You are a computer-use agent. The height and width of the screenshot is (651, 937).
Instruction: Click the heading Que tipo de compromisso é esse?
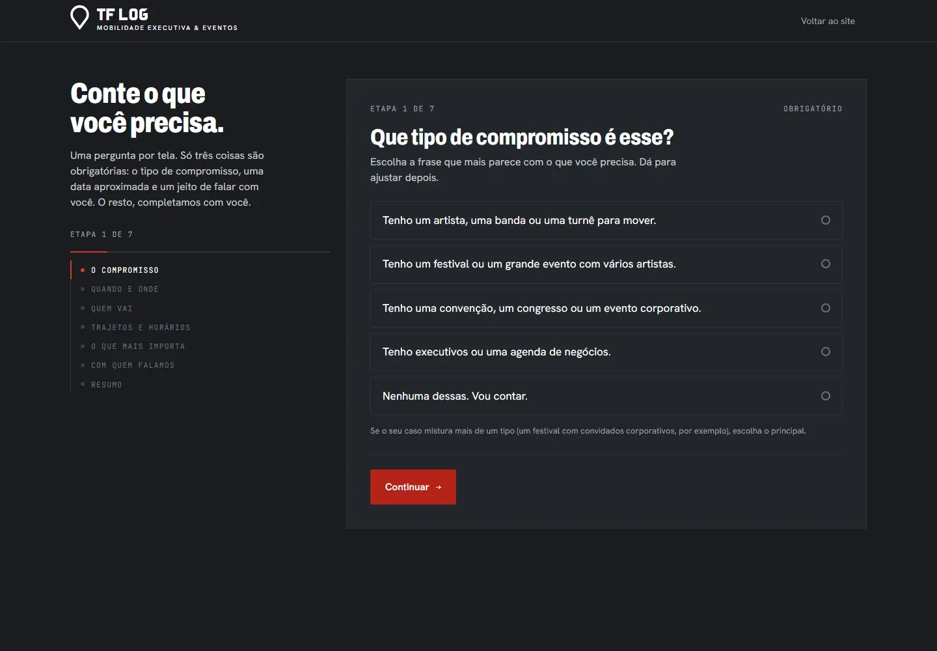pyautogui.click(x=522, y=137)
